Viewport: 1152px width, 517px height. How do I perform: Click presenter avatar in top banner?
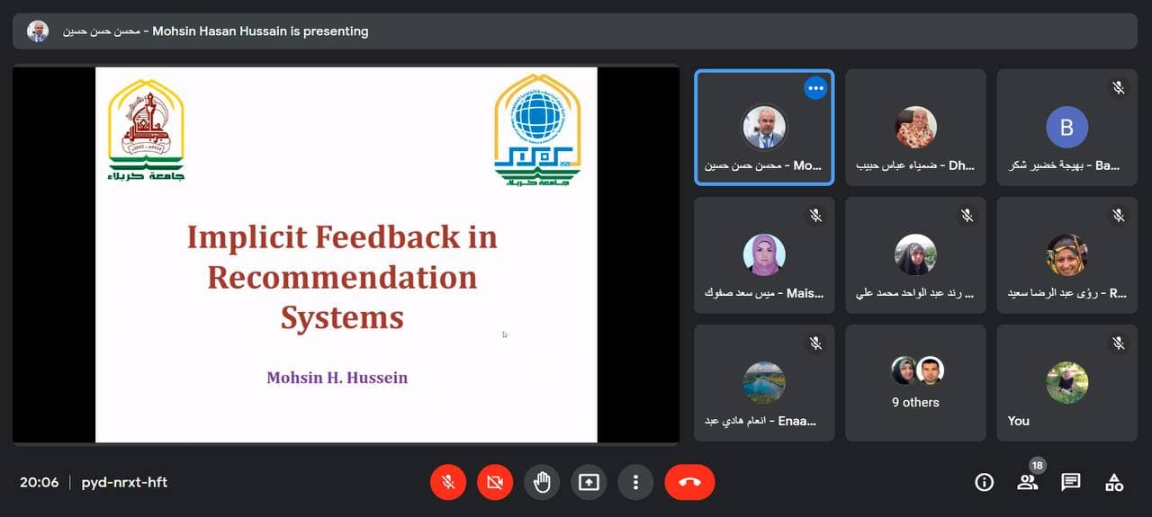tap(37, 31)
